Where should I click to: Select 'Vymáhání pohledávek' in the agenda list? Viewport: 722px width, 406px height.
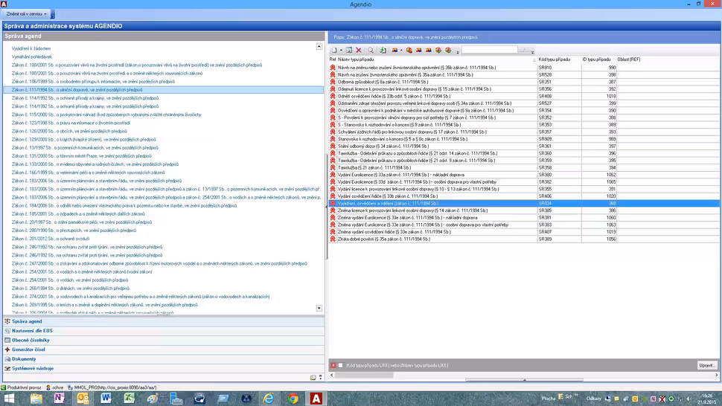point(32,57)
